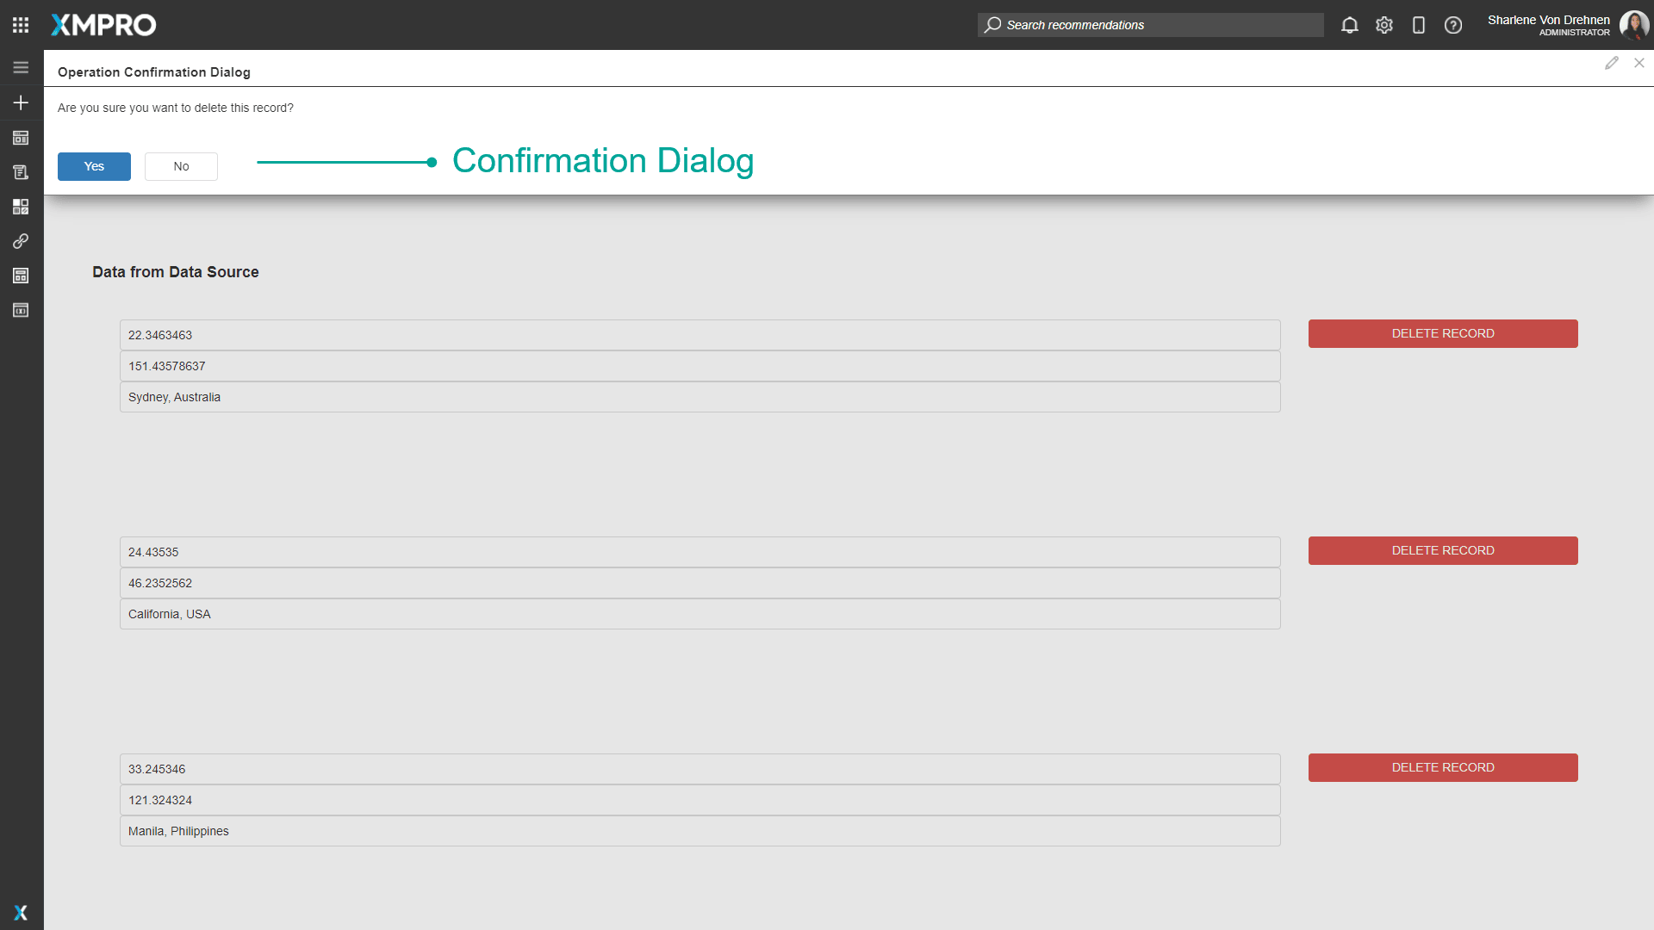Select the recommendations scroll icon in sidebar
The image size is (1654, 930).
21,171
